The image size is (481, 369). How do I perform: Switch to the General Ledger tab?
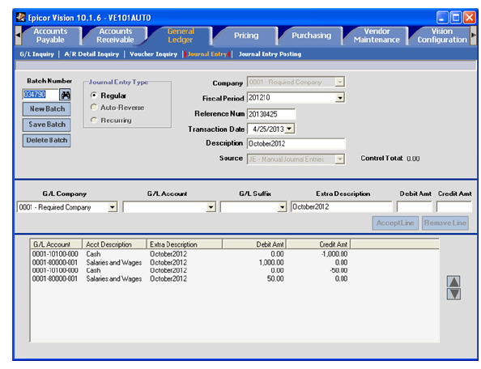point(181,36)
